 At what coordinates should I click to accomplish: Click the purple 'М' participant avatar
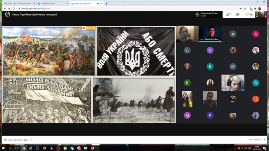[x=187, y=116]
